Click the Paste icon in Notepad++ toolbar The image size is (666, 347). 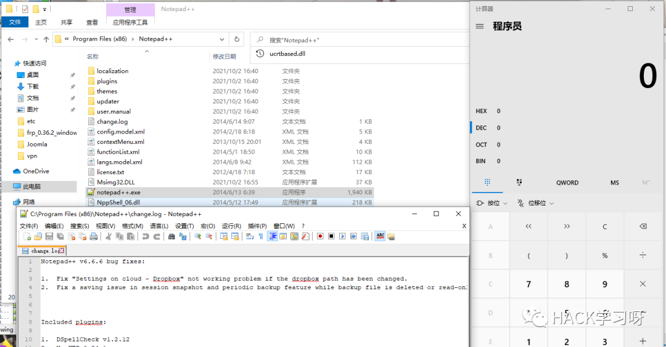130,236
